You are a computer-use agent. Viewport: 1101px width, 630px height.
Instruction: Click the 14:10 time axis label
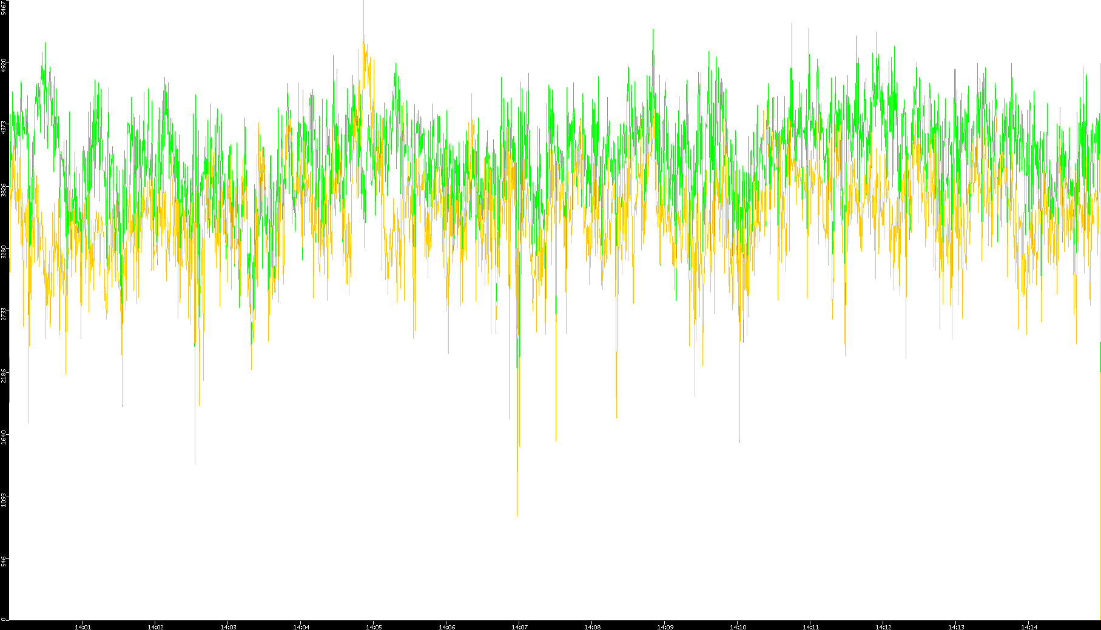click(x=738, y=627)
